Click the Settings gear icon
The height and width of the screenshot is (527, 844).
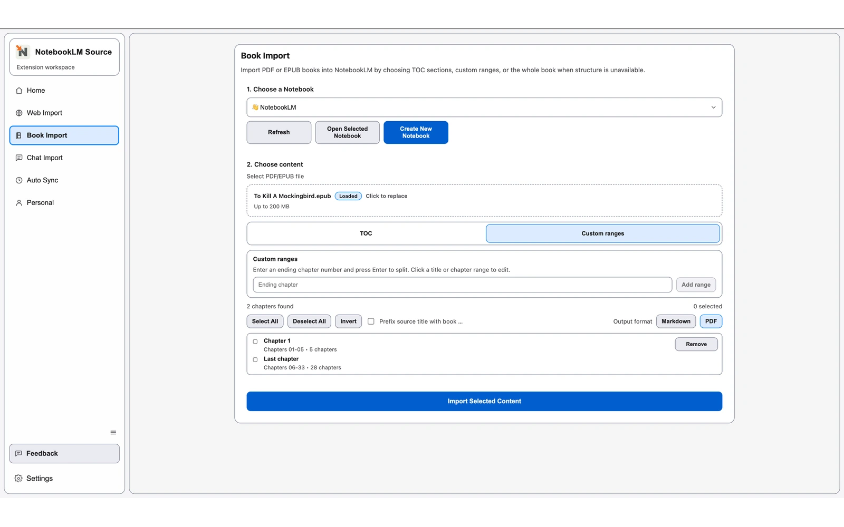(19, 478)
